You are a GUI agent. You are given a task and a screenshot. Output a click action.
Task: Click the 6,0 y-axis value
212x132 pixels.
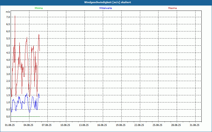tap(8, 31)
